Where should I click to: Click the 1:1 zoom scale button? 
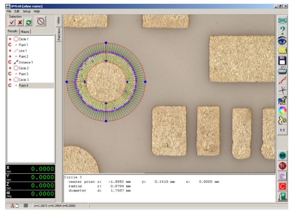(283, 130)
